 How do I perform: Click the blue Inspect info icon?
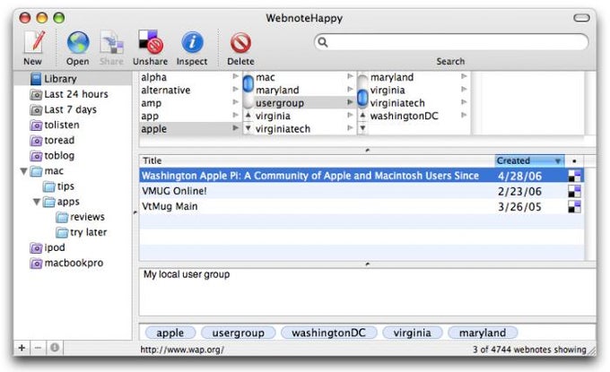[192, 42]
